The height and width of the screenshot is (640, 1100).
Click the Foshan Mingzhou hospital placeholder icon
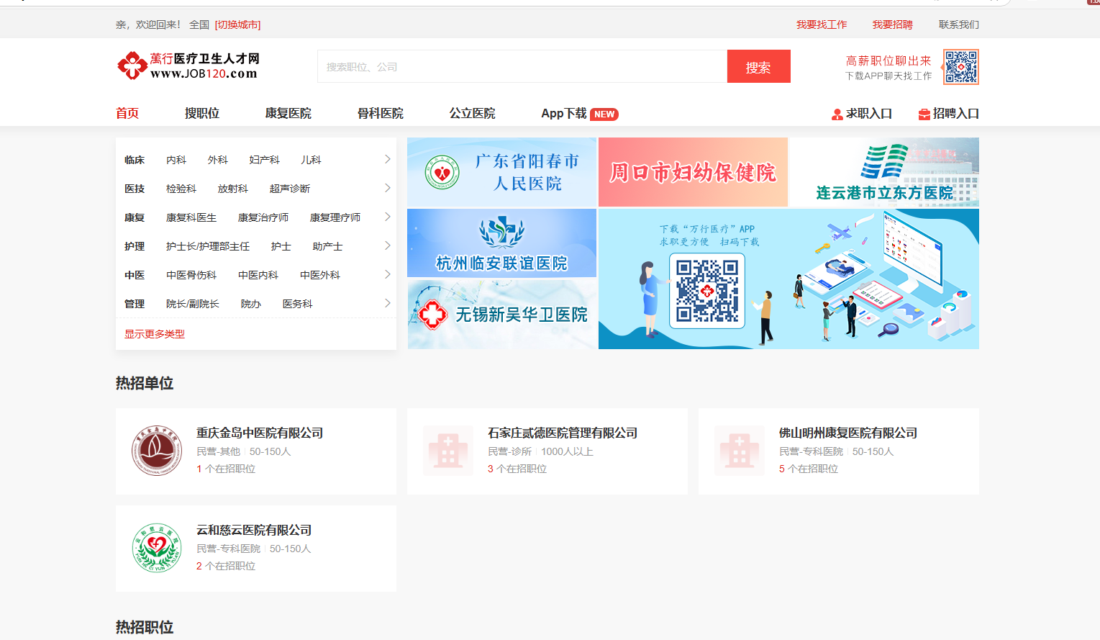pos(740,451)
